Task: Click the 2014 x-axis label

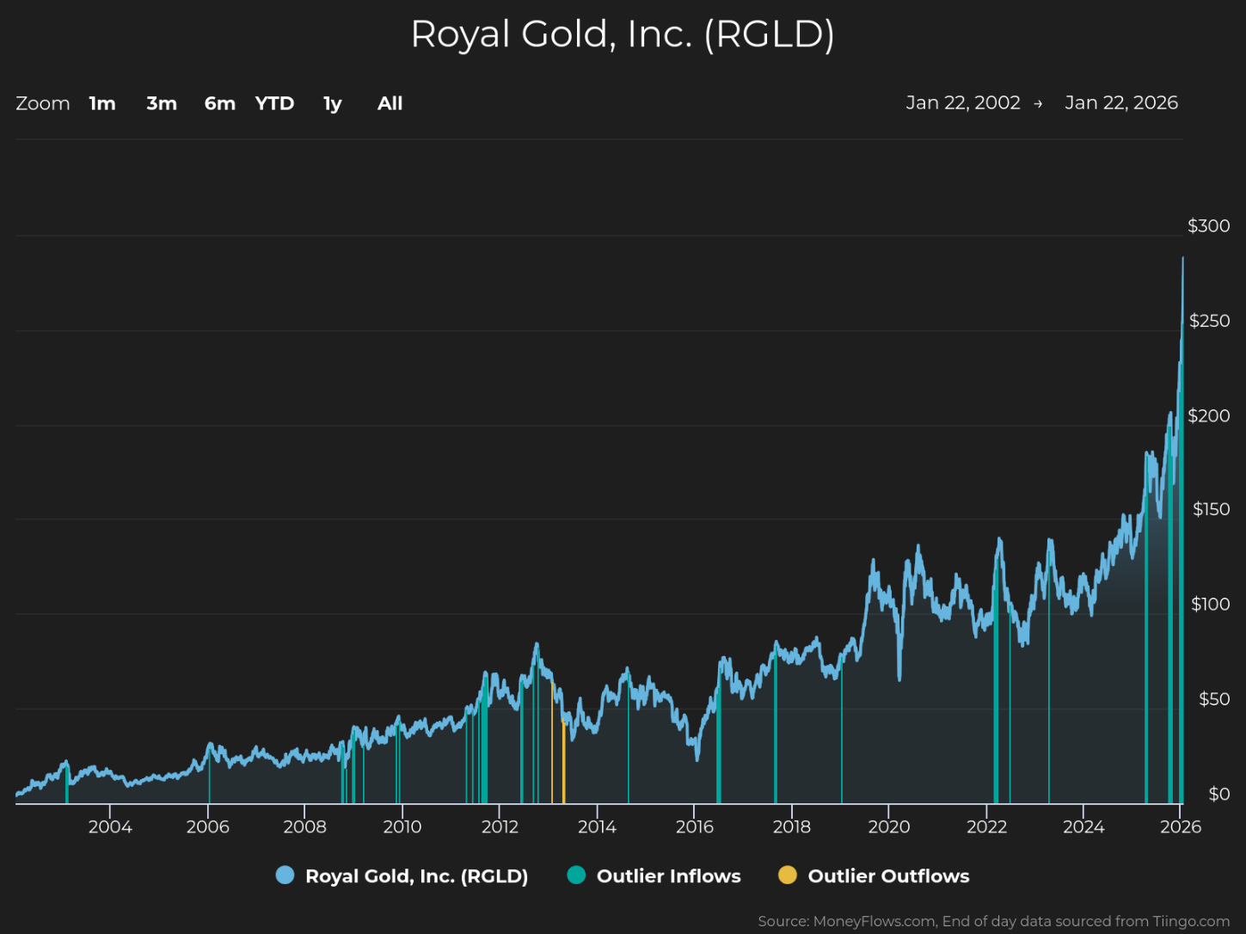Action: [x=597, y=826]
